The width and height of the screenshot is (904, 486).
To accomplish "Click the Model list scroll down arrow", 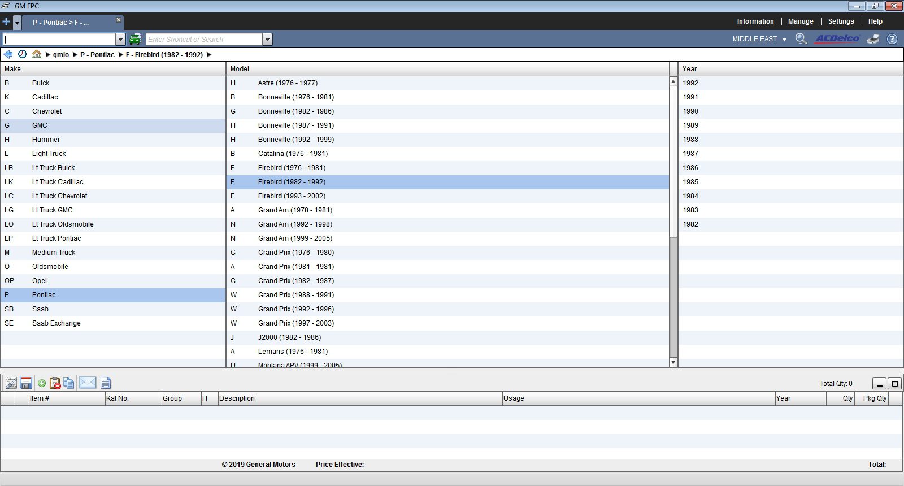I will click(673, 362).
